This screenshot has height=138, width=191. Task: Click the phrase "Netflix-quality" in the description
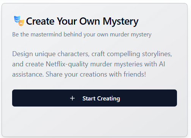pos(67,64)
